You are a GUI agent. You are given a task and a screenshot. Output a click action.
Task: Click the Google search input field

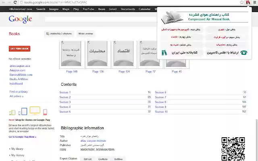[x=101, y=19]
